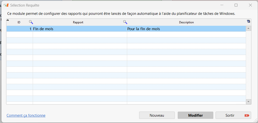The height and width of the screenshot is (123, 258).
Task: Open the 'Comment ça fonctionne' help link
Action: (26, 115)
